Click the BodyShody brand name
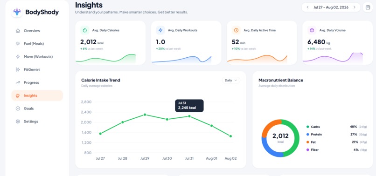The width and height of the screenshot is (376, 176). pyautogui.click(x=42, y=12)
